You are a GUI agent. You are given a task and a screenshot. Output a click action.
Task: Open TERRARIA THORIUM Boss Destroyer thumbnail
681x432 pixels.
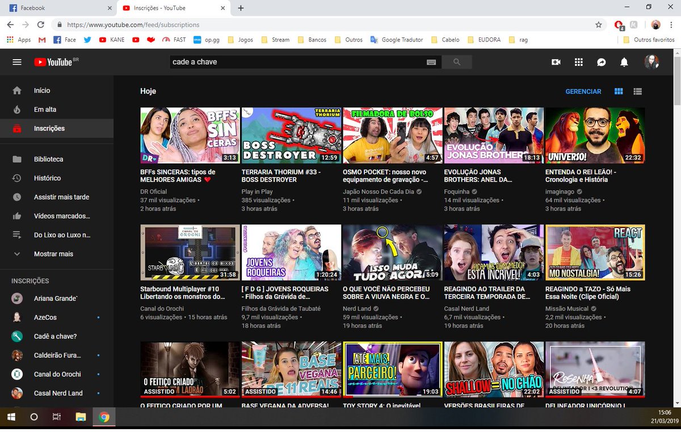click(x=291, y=136)
